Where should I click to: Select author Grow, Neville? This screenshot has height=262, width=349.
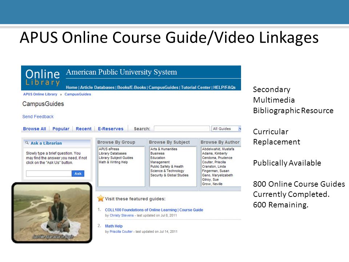212,184
